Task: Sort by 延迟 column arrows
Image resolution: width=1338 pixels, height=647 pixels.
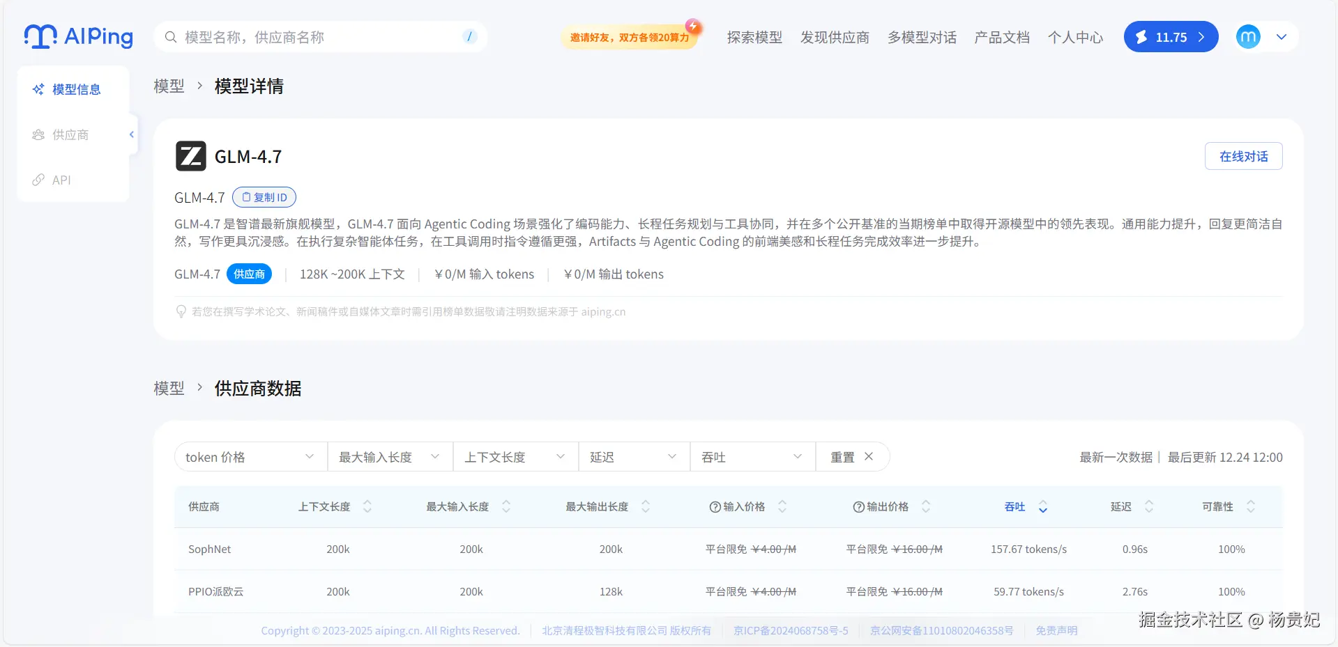Action: coord(1149,507)
